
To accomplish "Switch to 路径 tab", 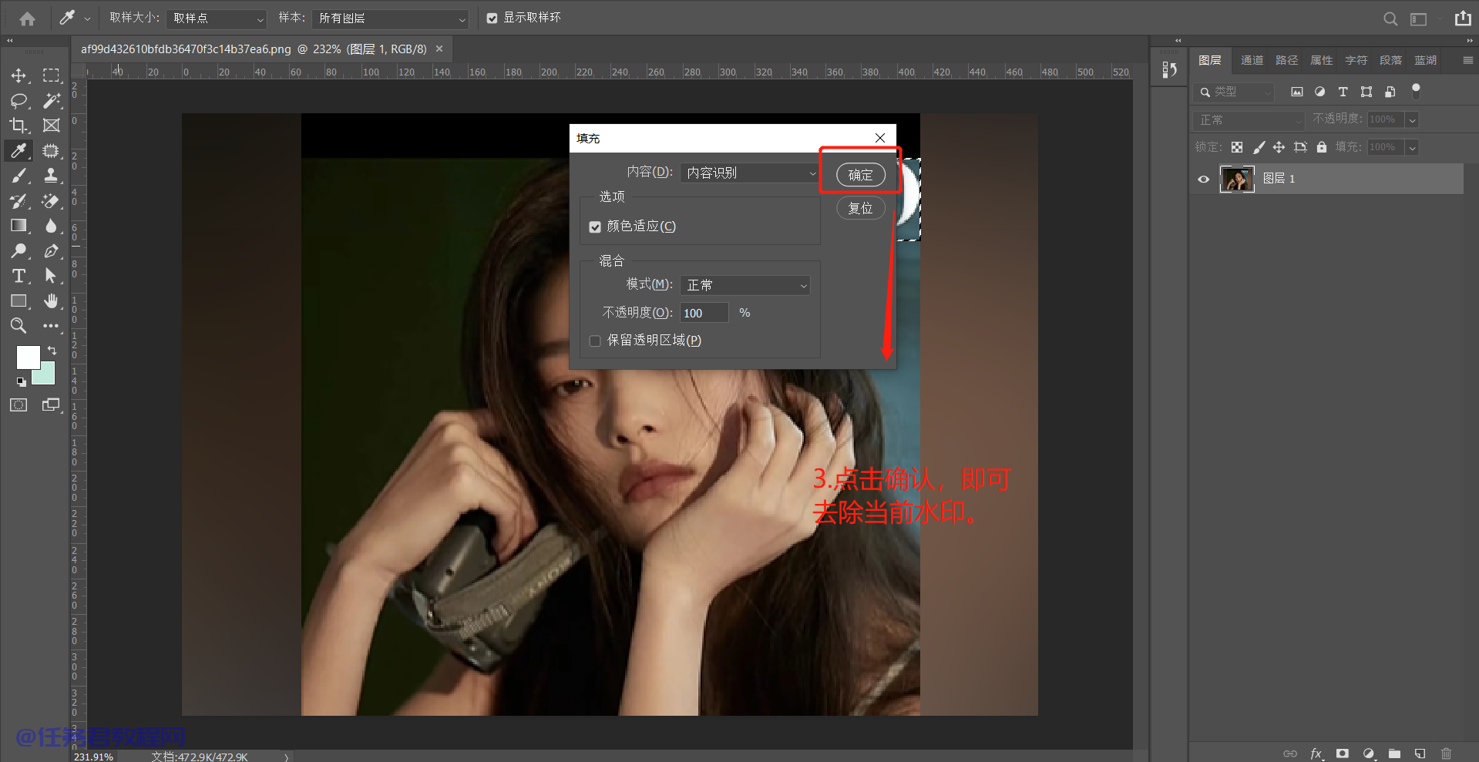I will tap(1286, 60).
